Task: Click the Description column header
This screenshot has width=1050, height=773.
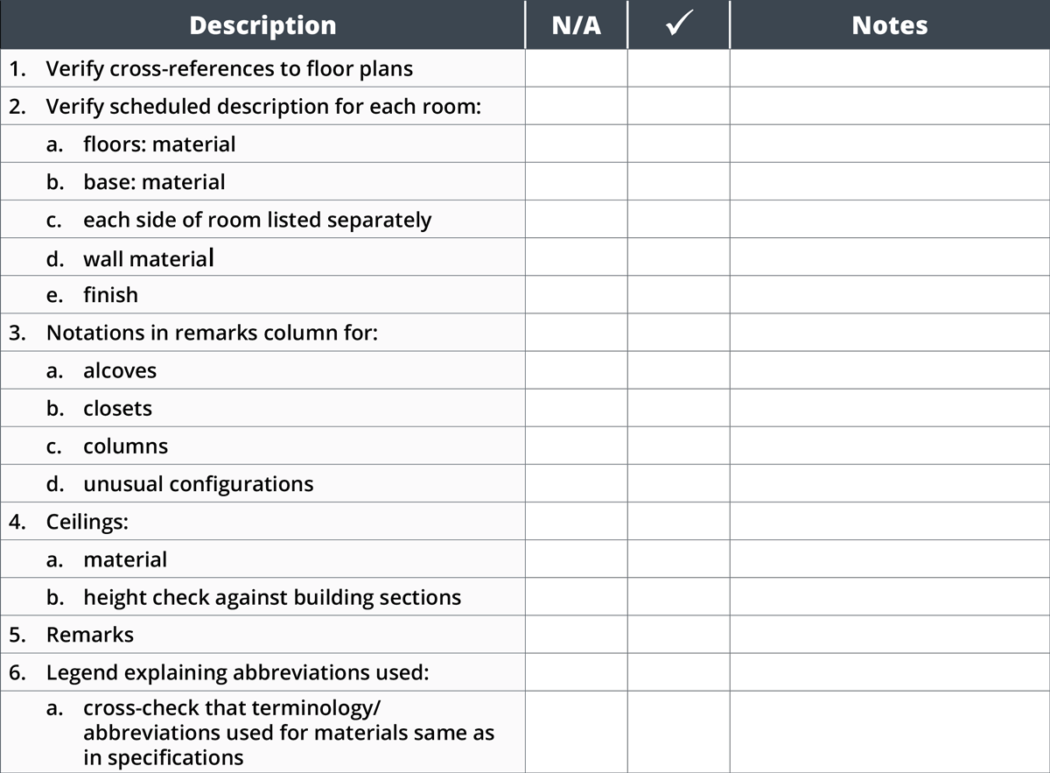Action: (262, 25)
